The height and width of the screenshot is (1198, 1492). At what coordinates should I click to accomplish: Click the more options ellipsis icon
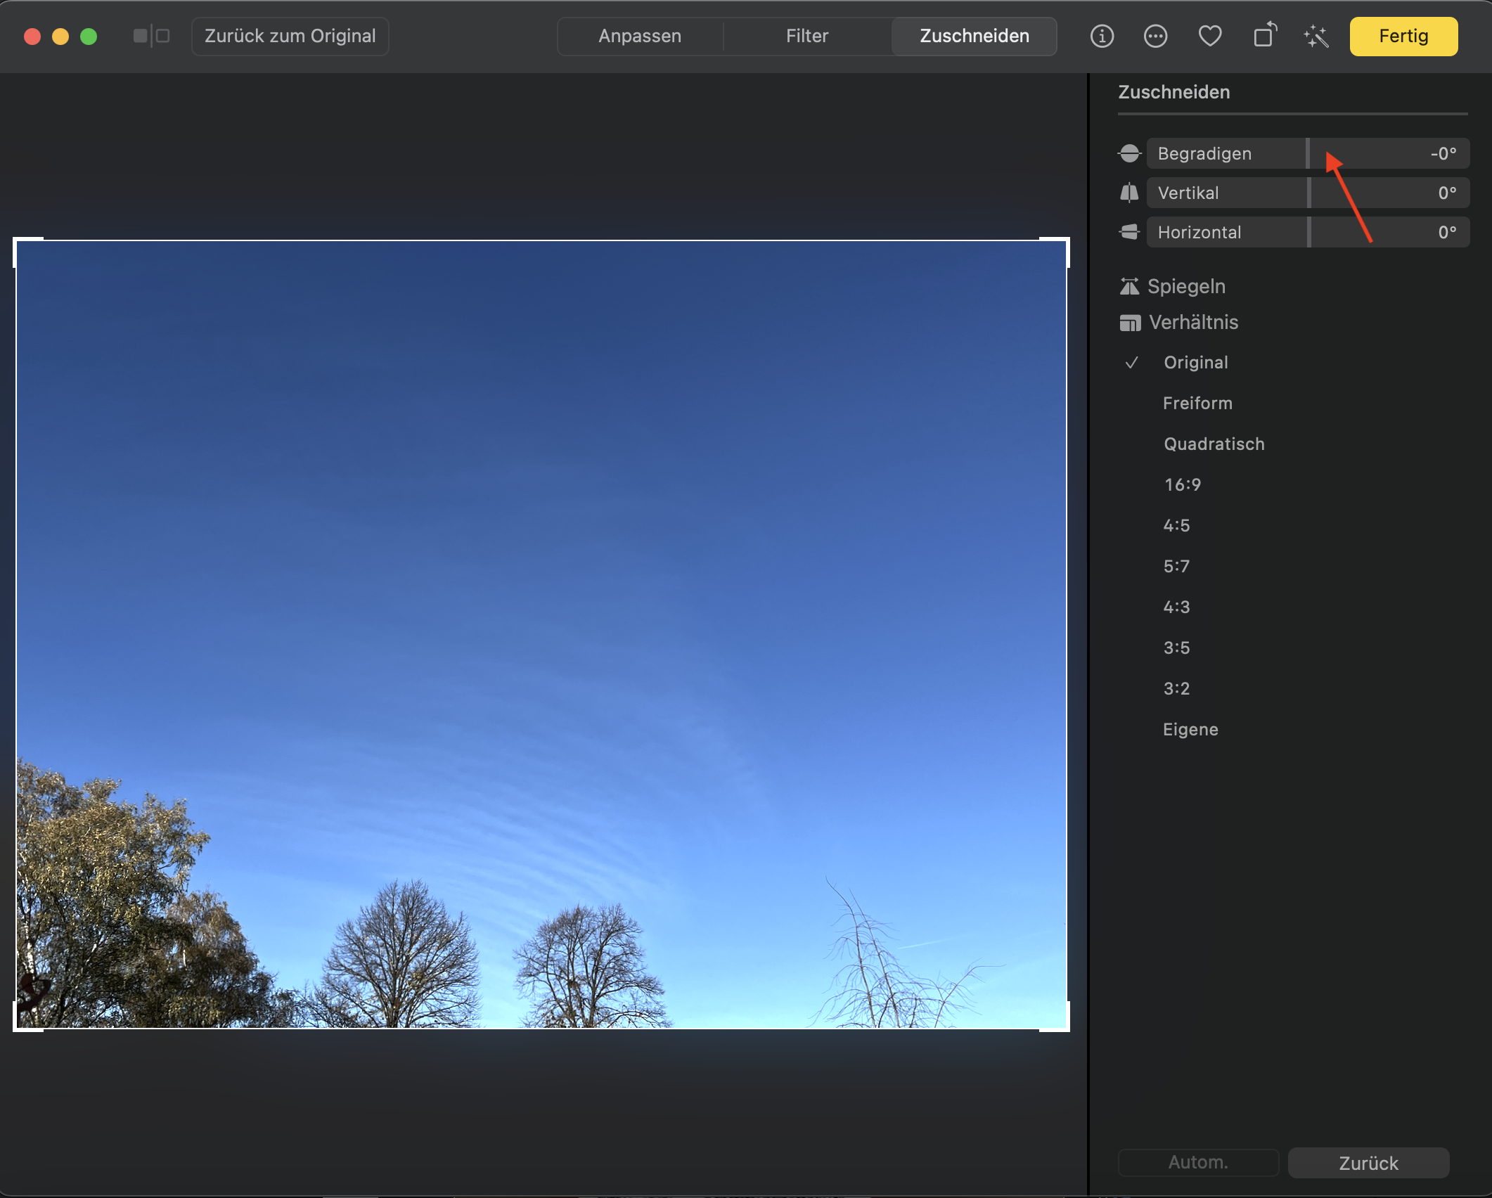tap(1155, 36)
